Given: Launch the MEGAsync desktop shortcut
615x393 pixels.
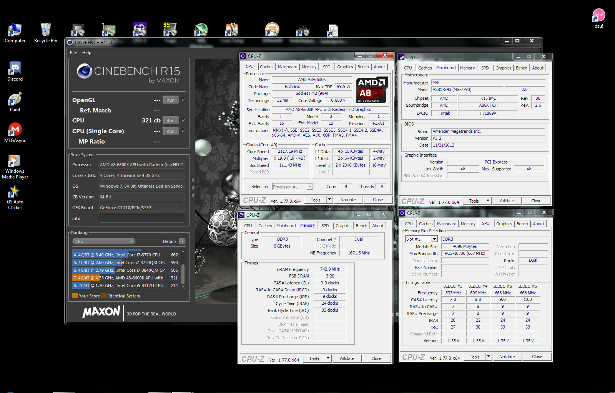Looking at the screenshot, I should click(15, 133).
